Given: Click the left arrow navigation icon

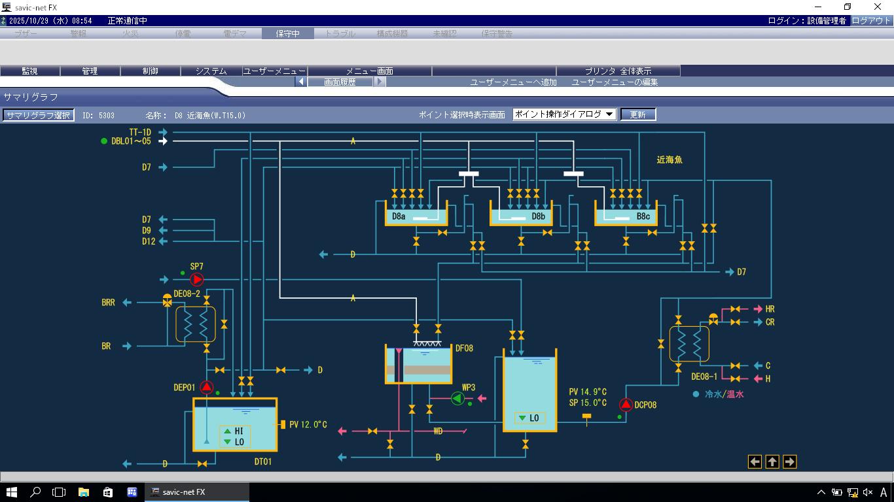Looking at the screenshot, I should coord(755,462).
